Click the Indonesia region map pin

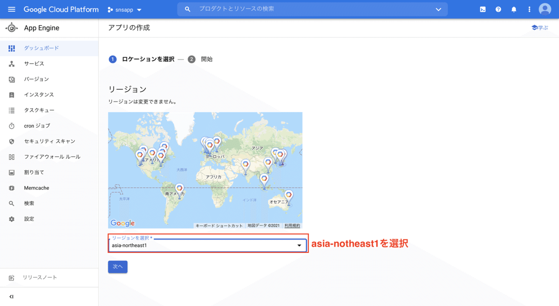(265, 180)
